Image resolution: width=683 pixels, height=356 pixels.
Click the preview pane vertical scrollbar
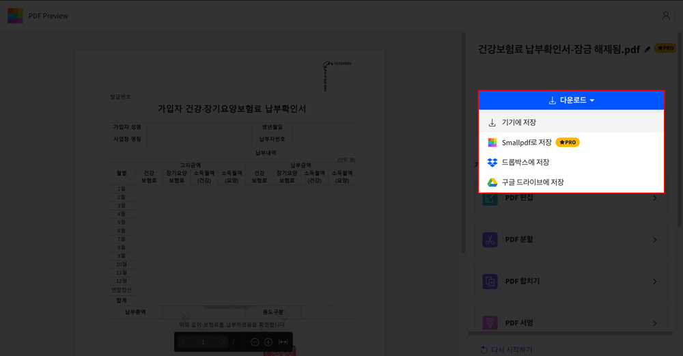464,143
